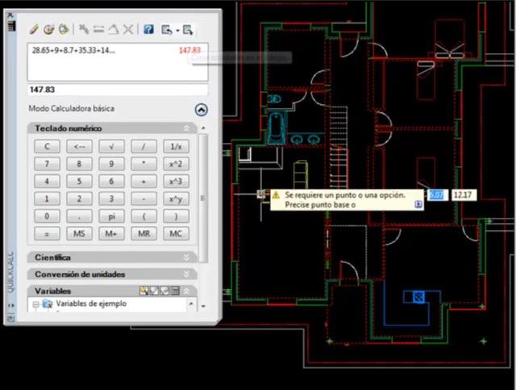Click the divide / key
This screenshot has width=516, height=390.
[x=144, y=146]
